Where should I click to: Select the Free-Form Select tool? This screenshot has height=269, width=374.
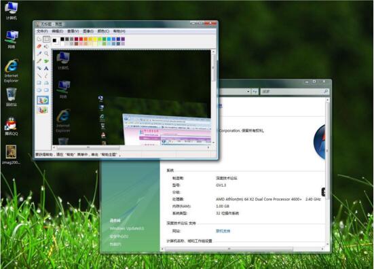[x=39, y=39]
